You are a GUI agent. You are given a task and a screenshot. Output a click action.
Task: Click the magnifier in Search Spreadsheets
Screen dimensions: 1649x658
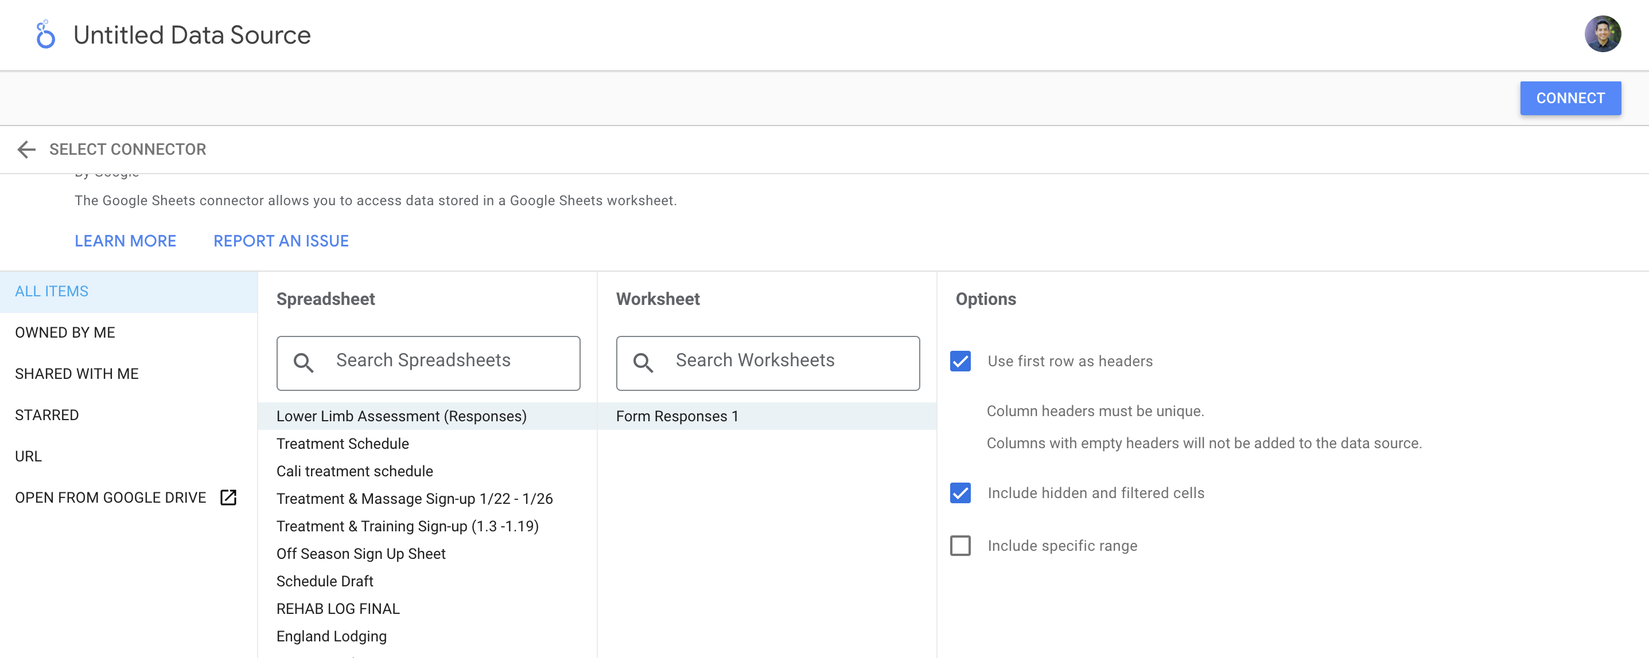point(304,363)
